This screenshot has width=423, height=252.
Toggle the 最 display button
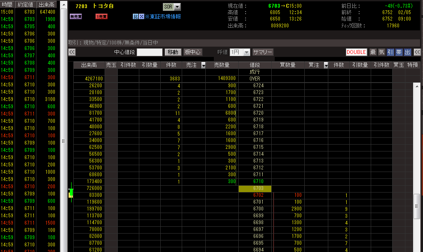pos(373,52)
